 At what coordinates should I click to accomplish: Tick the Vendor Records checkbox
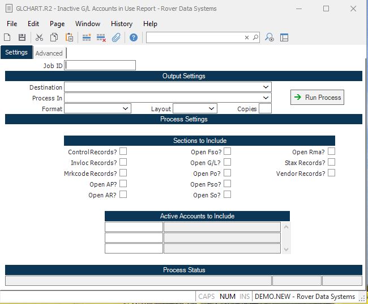(331, 173)
